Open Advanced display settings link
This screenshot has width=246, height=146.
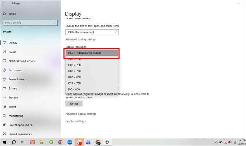[x=81, y=114]
